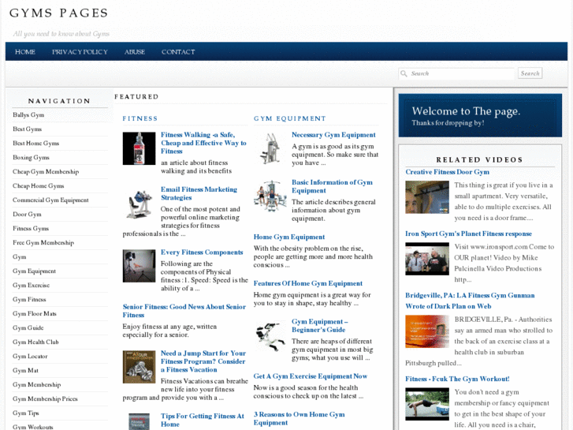
Task: Go to Commercial Gym Equipment
Action: click(50, 200)
